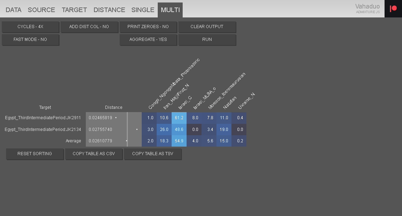Click distance value 0.02755740
This screenshot has height=216, width=402.
click(100, 130)
